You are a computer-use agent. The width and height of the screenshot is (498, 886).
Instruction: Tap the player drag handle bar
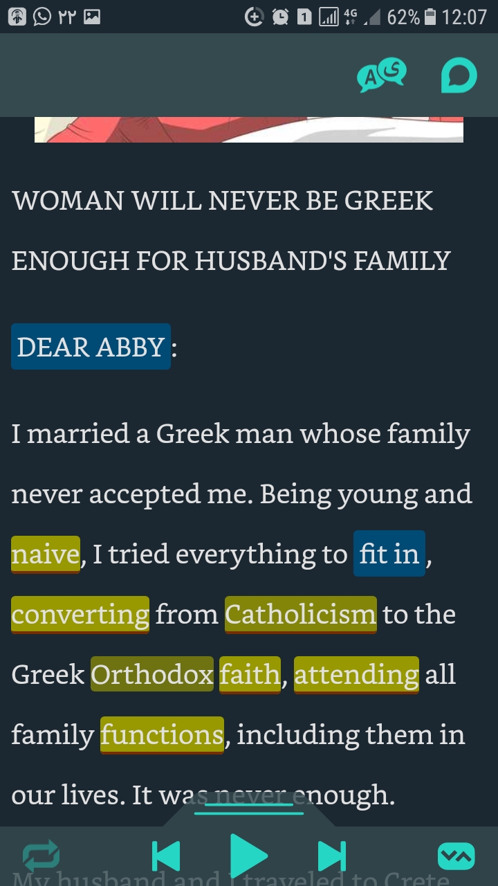(x=249, y=813)
